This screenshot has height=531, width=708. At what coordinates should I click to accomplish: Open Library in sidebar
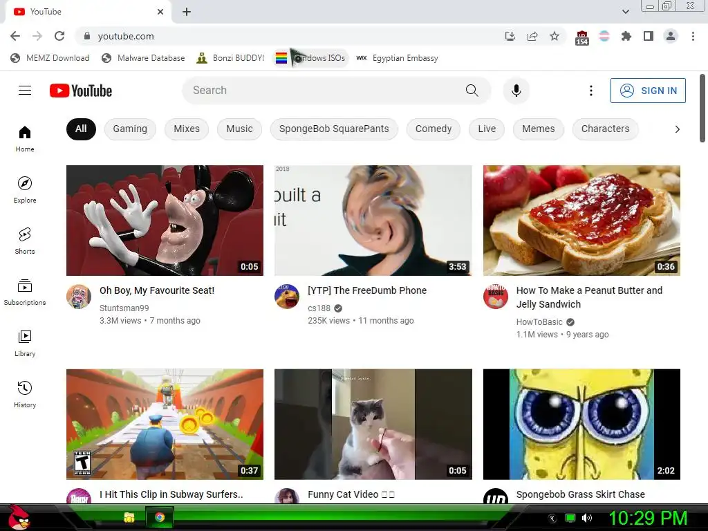(x=25, y=343)
